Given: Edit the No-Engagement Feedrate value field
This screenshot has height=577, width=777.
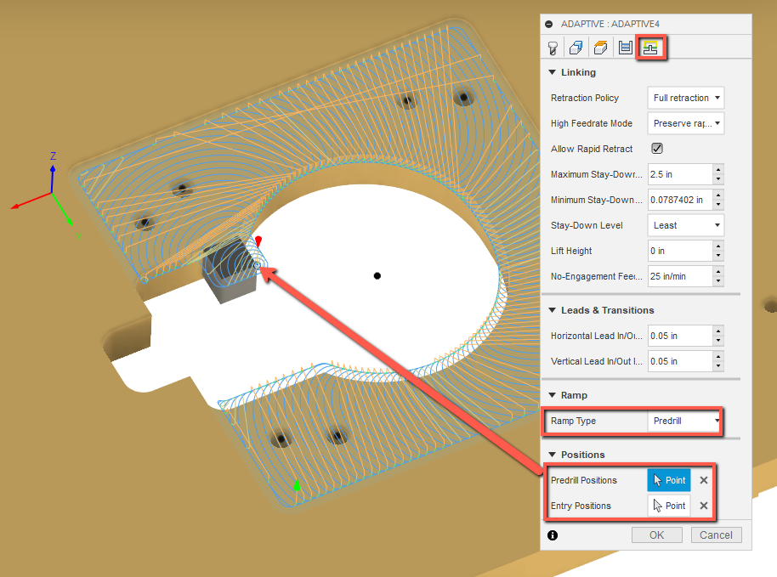Looking at the screenshot, I should [x=680, y=276].
